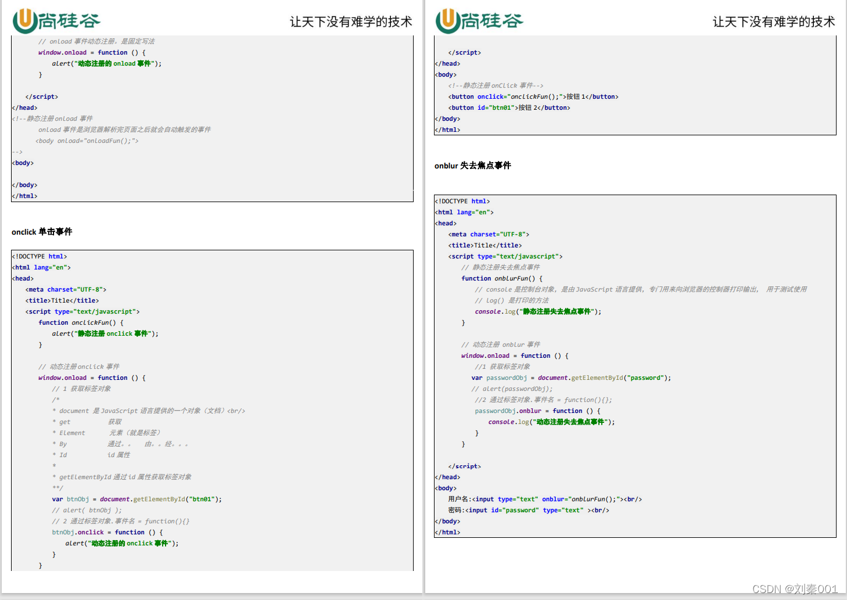The height and width of the screenshot is (600, 847).
Task: Click the 尚硅谷 logo on the left page
Action: pos(56,21)
